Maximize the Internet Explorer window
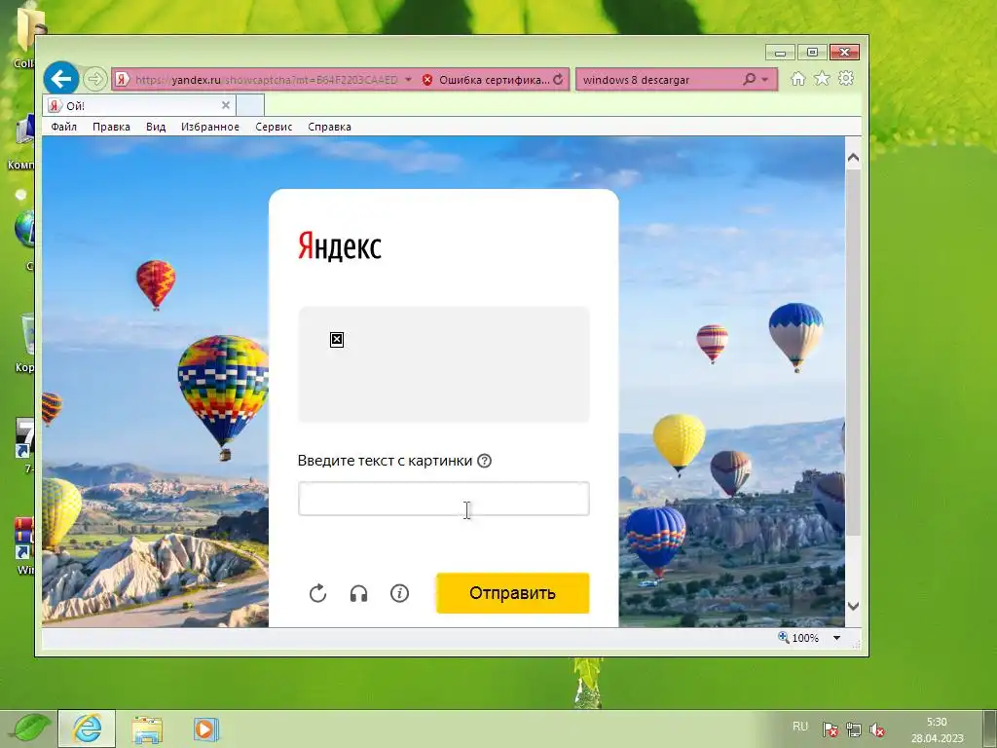Viewport: 997px width, 748px height. [x=812, y=53]
